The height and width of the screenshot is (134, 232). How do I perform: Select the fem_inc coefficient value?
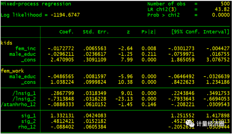(x=61, y=49)
